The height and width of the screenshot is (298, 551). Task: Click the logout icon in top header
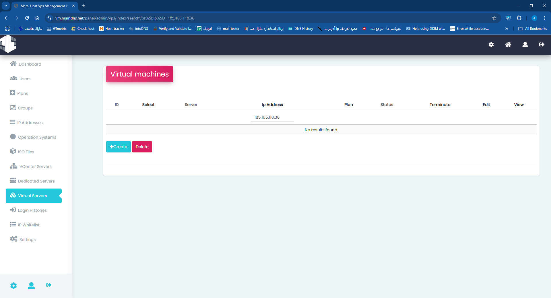click(x=542, y=44)
